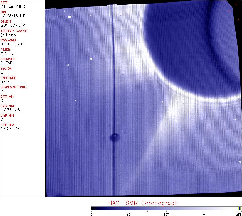The width and height of the screenshot is (242, 216).
Task: Click the 'SUN:CORONA' object value
Action: click(13, 25)
